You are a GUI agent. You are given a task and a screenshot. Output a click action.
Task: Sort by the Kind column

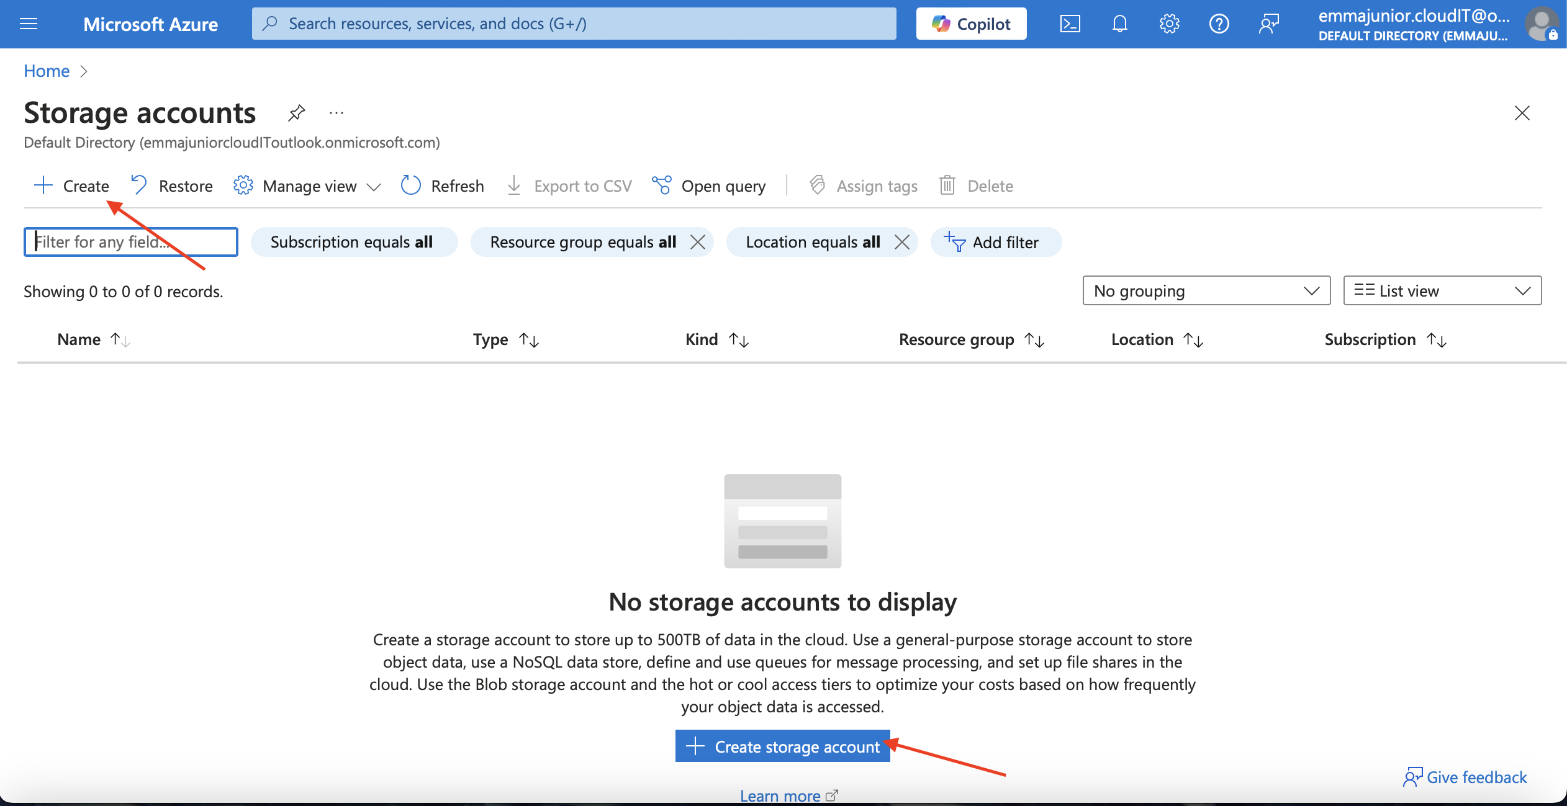(x=717, y=339)
